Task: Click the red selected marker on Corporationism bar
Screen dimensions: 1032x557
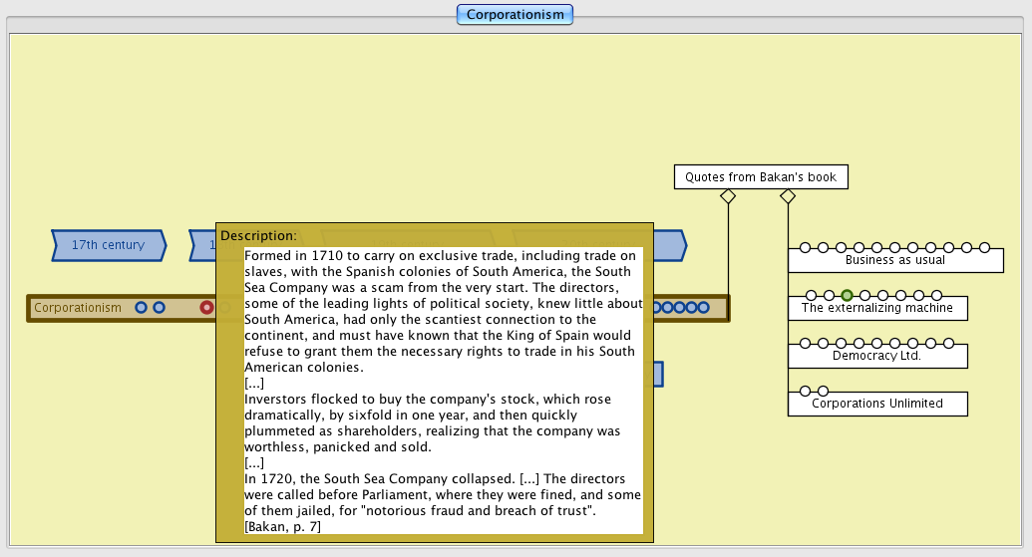Action: (206, 308)
